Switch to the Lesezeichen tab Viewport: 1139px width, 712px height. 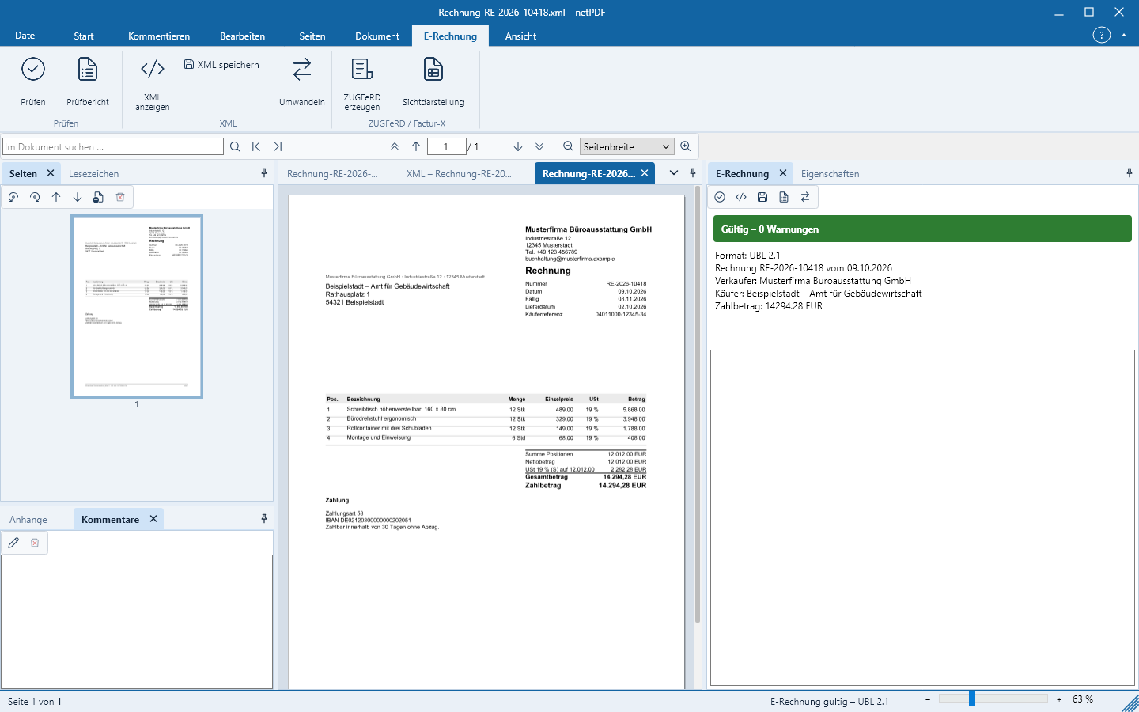tap(93, 174)
